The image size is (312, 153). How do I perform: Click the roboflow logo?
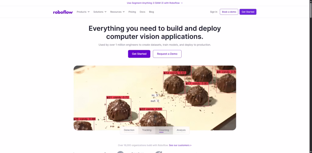[x=63, y=12]
